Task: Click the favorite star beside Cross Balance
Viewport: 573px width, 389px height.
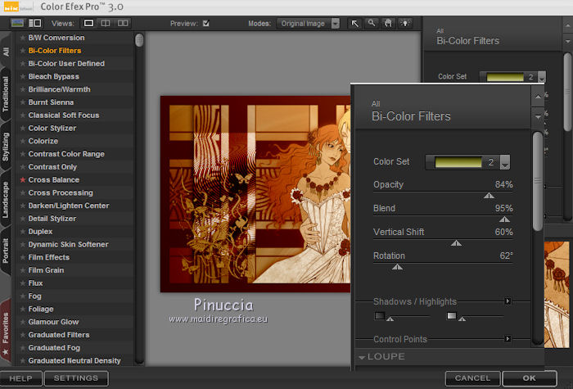Action: coord(23,179)
